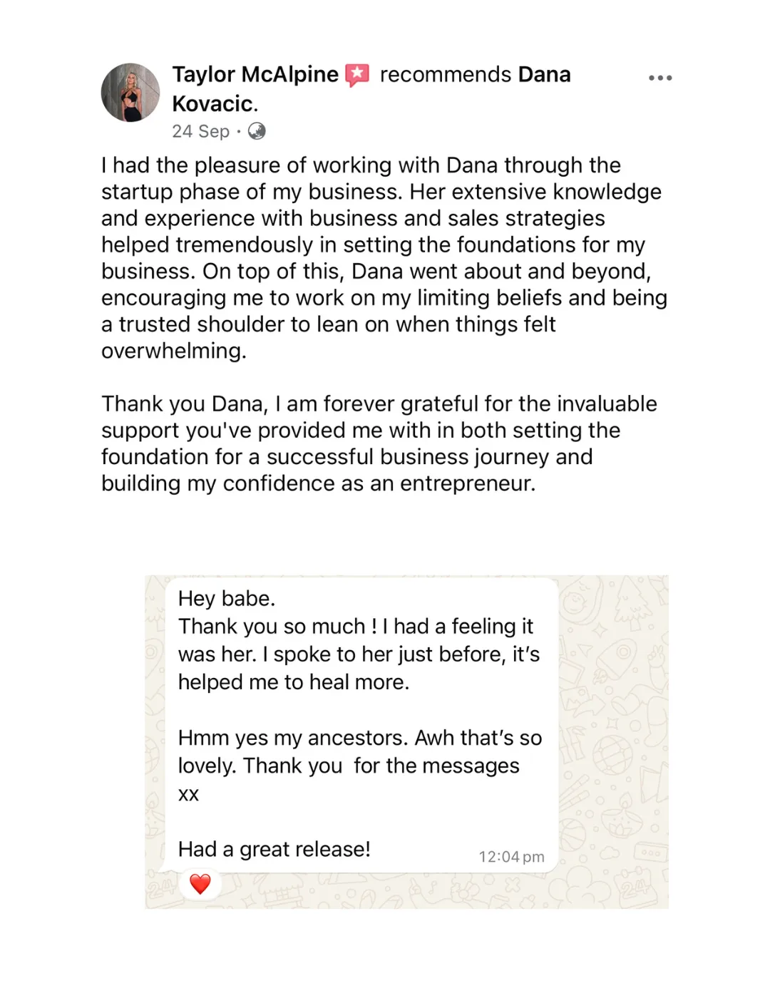Click the paragraph starting 'Thank you Dana'

tap(378, 443)
